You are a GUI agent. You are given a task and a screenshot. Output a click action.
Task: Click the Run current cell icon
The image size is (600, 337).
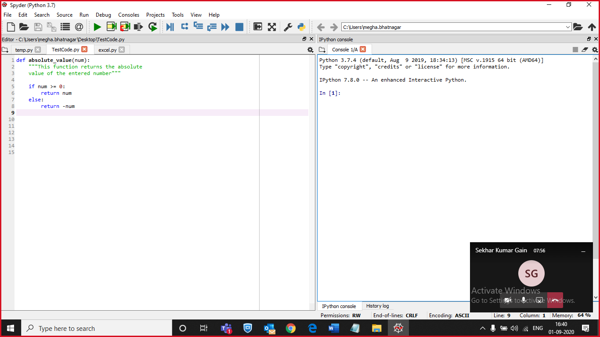point(111,27)
